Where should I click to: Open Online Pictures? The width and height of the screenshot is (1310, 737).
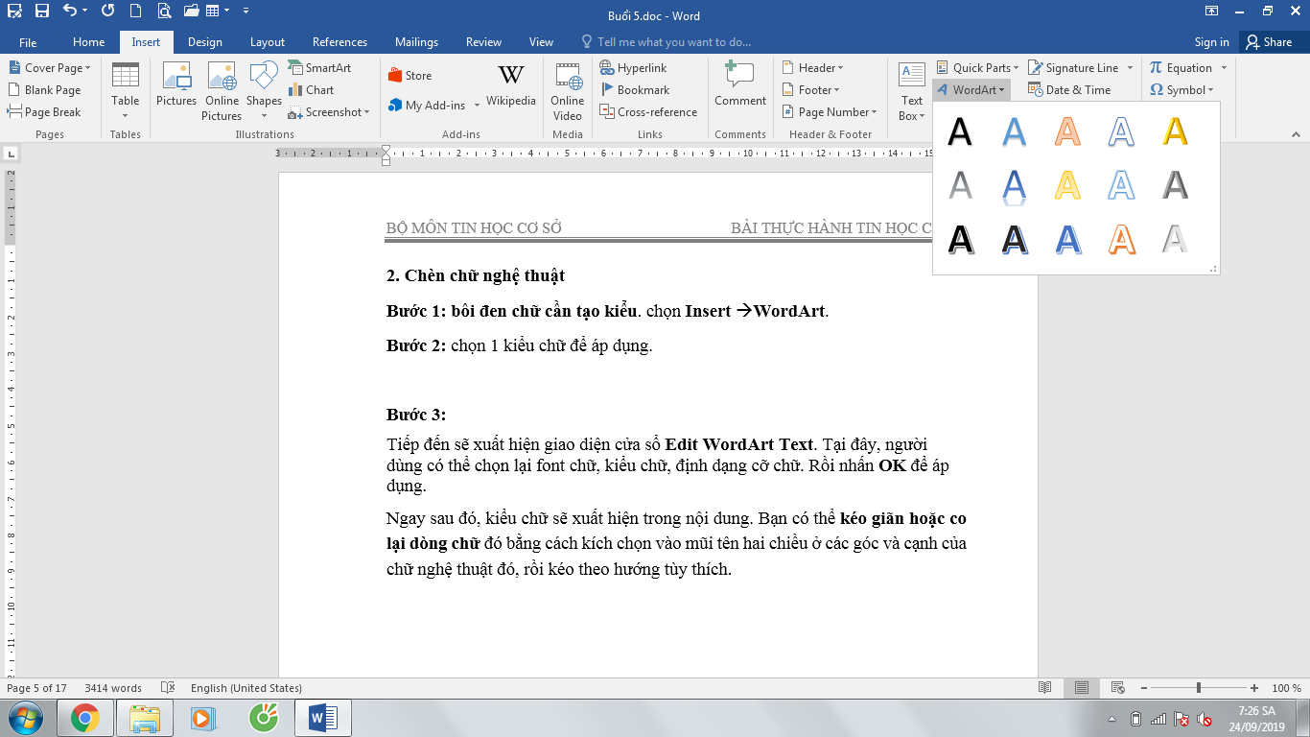point(222,92)
